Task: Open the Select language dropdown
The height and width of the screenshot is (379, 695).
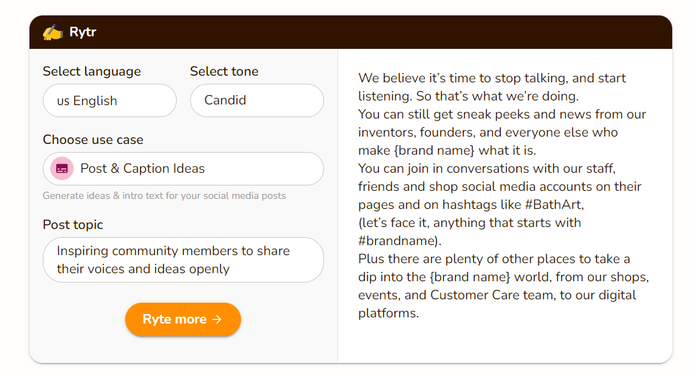Action: click(x=110, y=100)
